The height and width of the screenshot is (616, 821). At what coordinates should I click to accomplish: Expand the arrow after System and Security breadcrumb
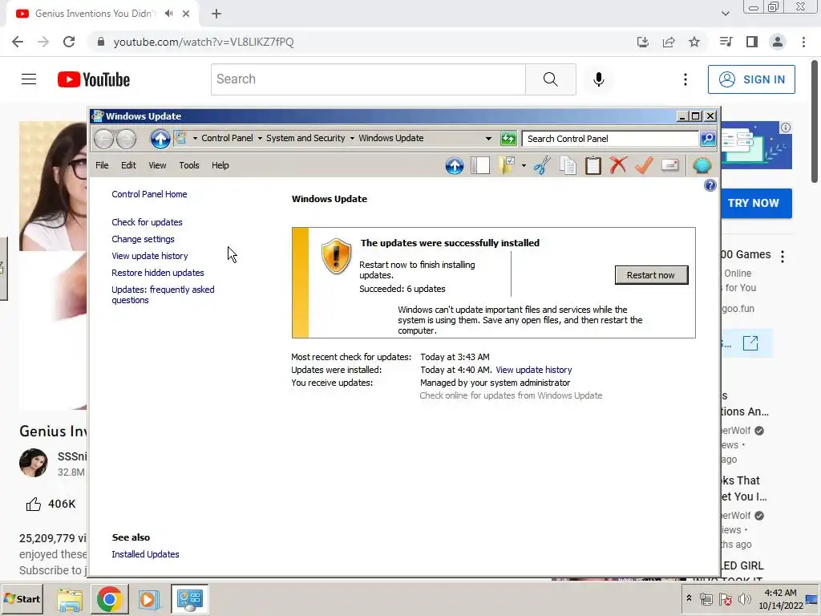click(x=352, y=139)
